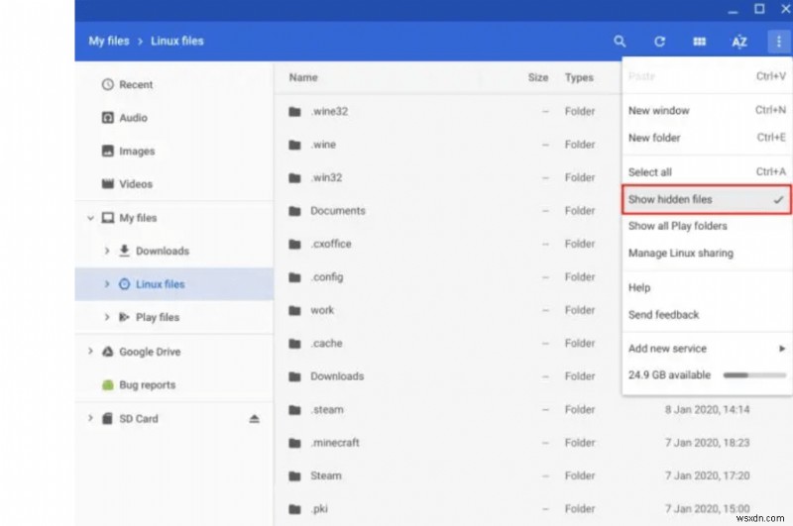Expand the SD Card tree node
Viewport: 793px width, 526px height.
pos(90,418)
